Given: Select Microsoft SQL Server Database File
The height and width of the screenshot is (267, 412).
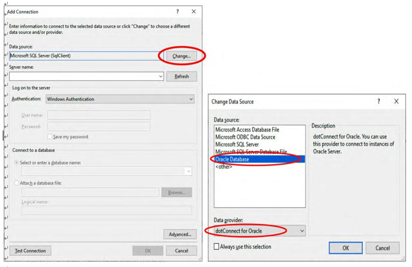Looking at the screenshot, I should pos(259,152).
